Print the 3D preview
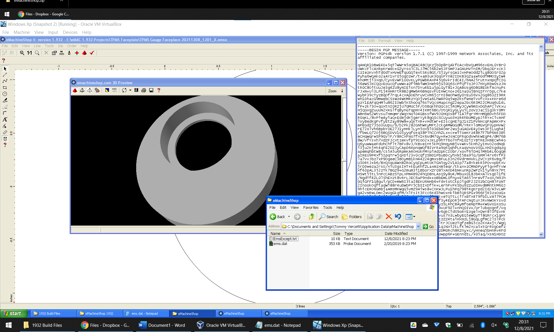Screen dimensions: 554x332 point(144,90)
